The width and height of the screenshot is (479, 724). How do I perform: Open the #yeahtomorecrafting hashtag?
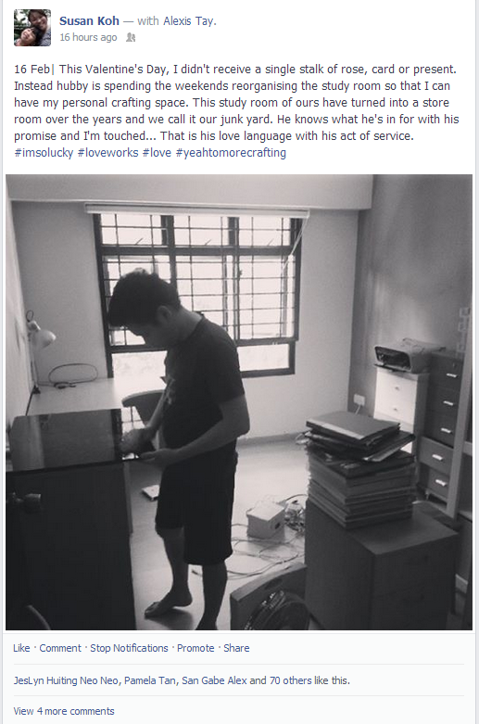(x=231, y=153)
